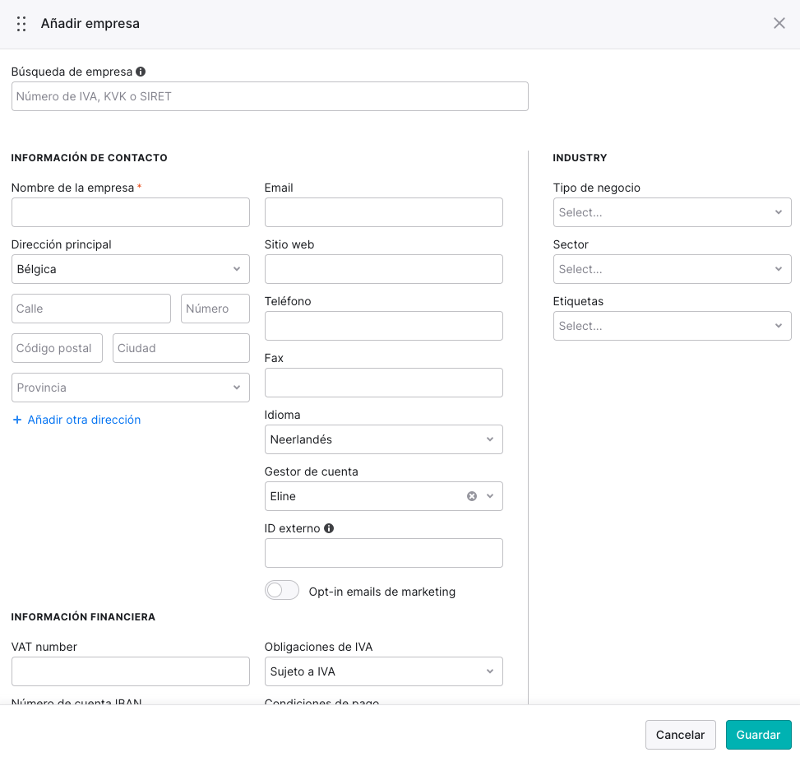Click the VAT number input field
800x757 pixels.
(x=131, y=671)
